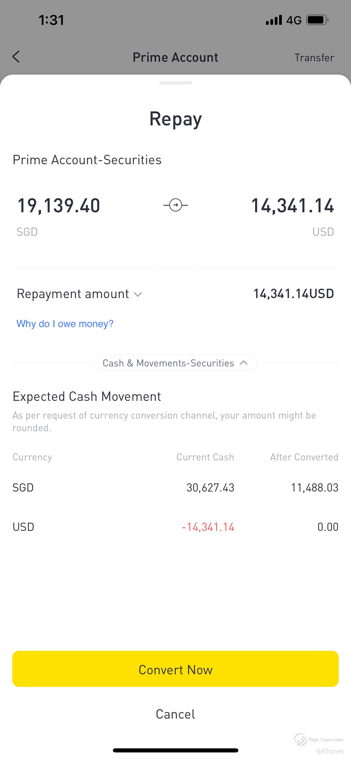Tap Cancel to dismiss repay sheet
Viewport: 351px width, 759px height.
[x=175, y=714]
